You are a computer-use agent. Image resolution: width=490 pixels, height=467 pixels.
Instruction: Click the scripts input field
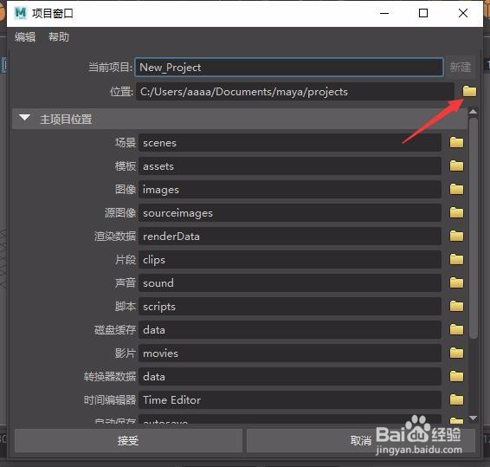tap(290, 306)
